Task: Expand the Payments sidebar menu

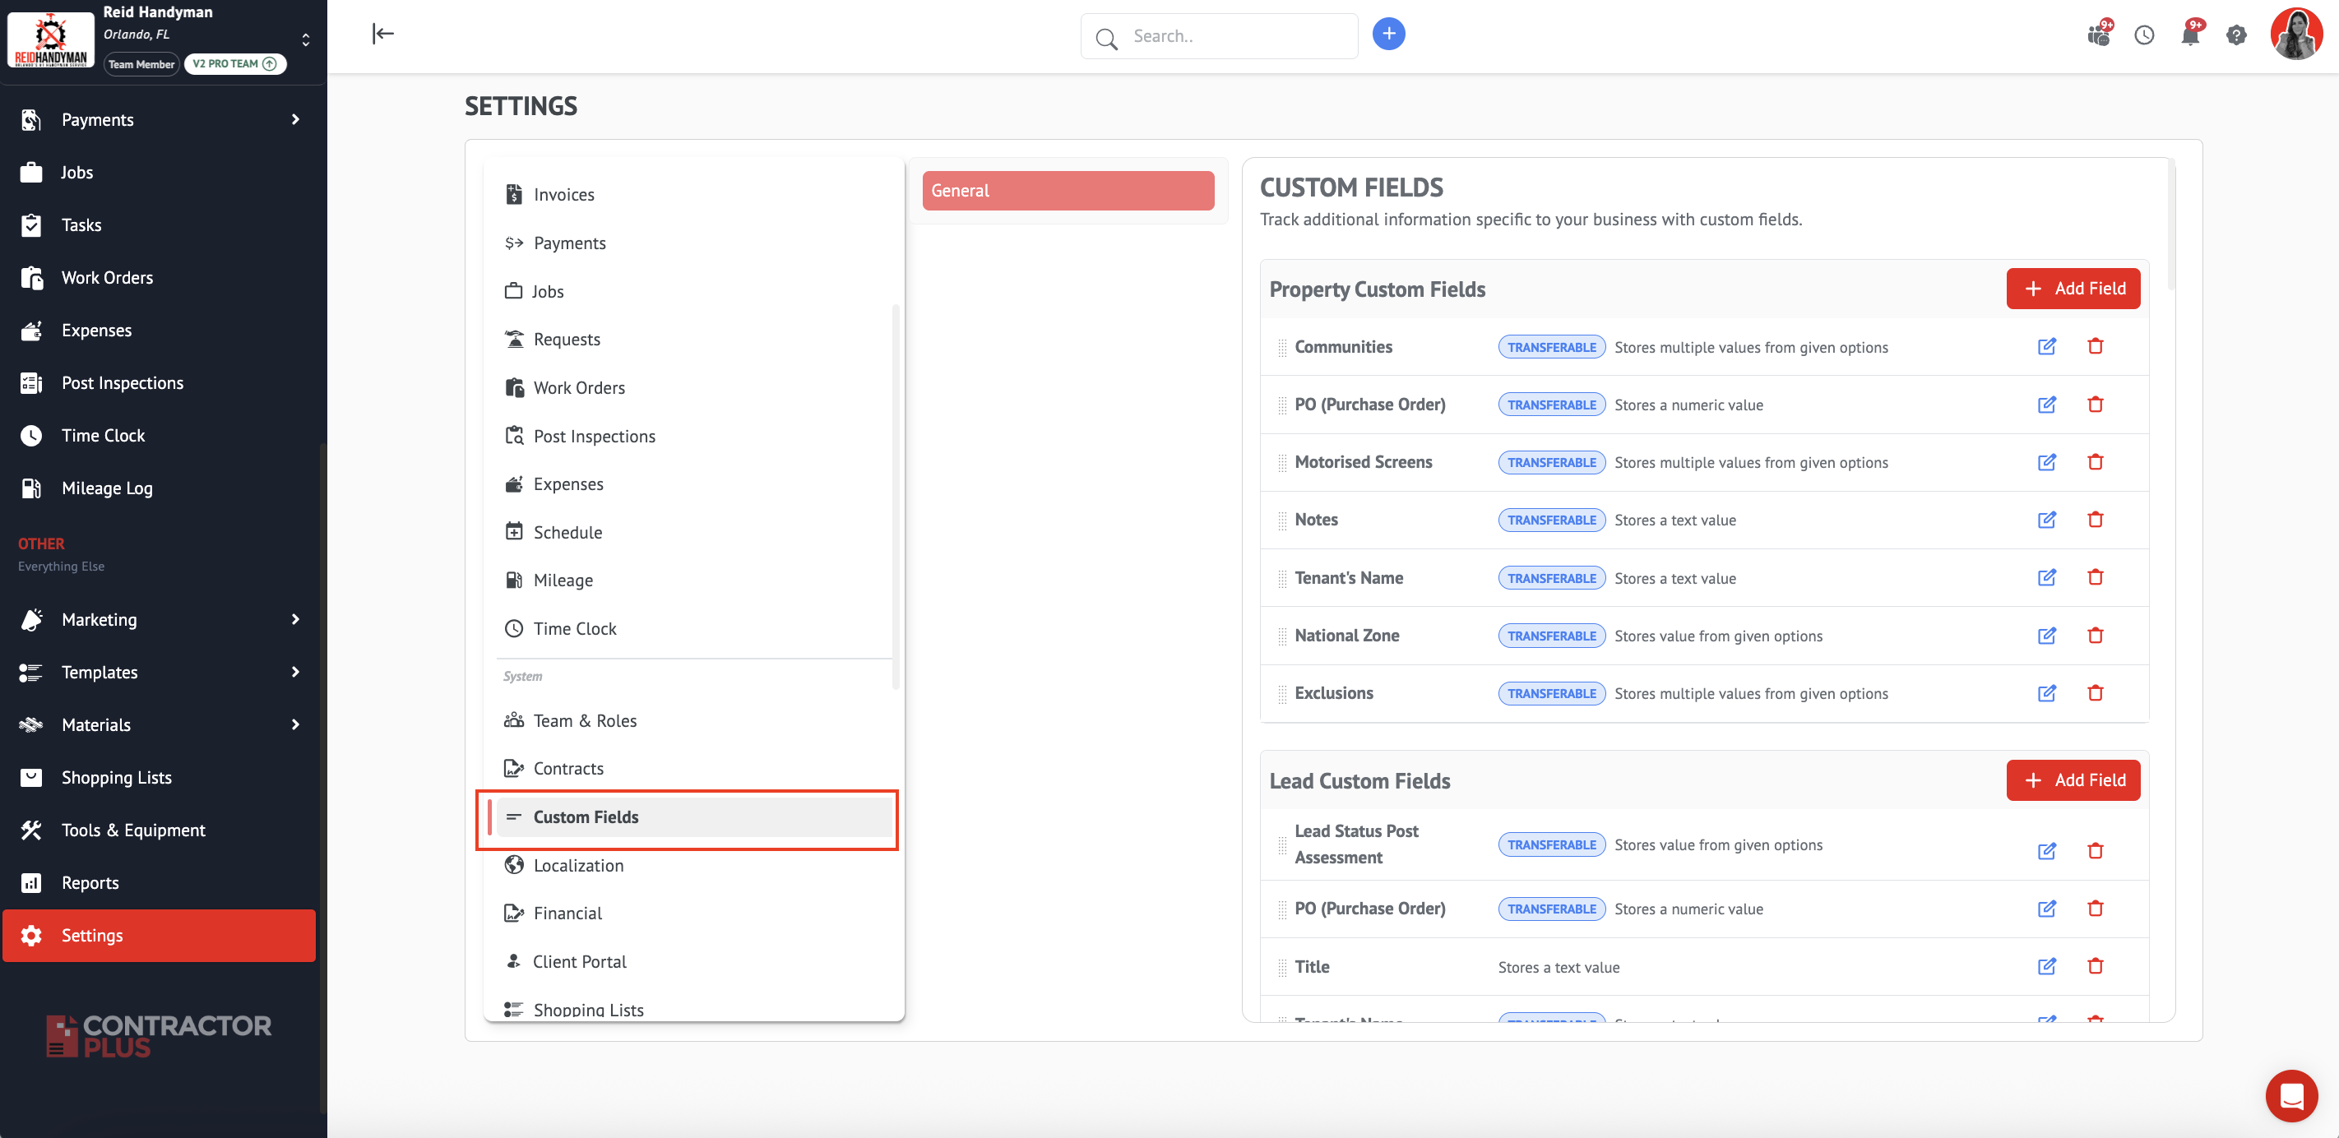Action: (x=295, y=120)
